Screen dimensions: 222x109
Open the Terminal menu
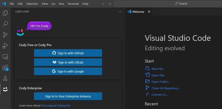[x=73, y=4]
